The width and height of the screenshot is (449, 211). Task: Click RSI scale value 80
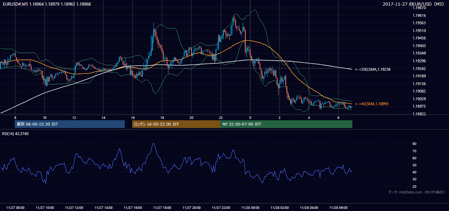(415, 144)
